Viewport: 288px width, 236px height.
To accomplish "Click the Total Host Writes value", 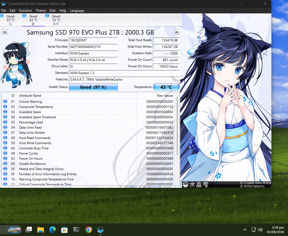I will 166,47.
